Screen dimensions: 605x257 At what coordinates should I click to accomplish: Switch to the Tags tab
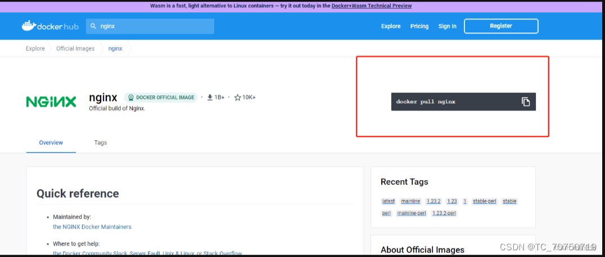(100, 143)
